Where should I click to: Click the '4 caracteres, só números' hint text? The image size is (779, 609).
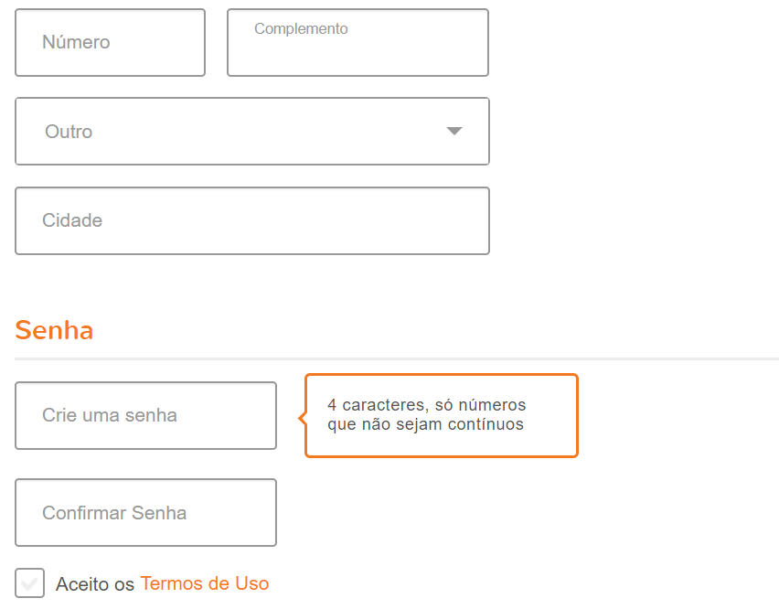tap(426, 405)
